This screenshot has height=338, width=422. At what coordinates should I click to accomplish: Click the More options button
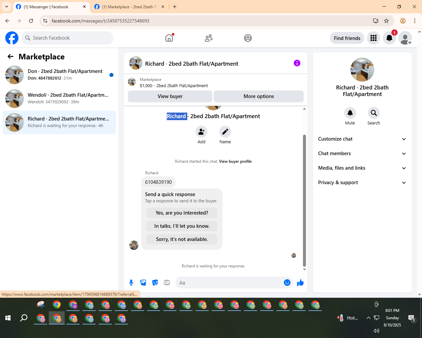click(x=259, y=96)
